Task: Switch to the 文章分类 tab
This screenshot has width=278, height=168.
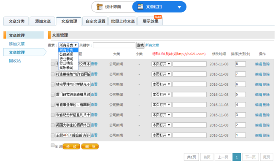Action: [x=16, y=21]
